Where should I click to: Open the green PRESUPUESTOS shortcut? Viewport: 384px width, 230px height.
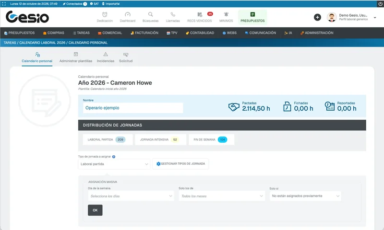tap(252, 17)
